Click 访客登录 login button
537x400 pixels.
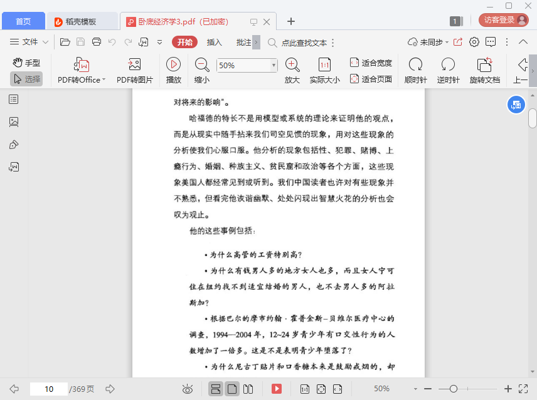coord(503,20)
